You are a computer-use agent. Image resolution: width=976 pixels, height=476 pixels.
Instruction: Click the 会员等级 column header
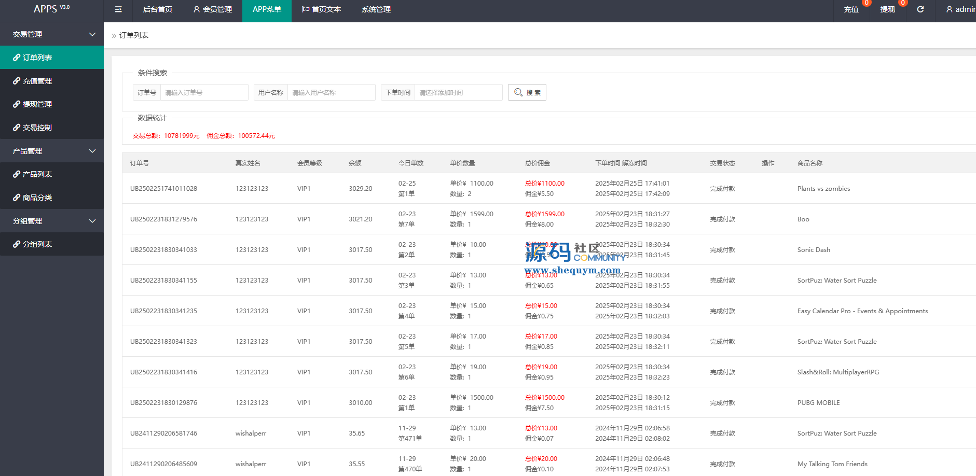click(310, 163)
